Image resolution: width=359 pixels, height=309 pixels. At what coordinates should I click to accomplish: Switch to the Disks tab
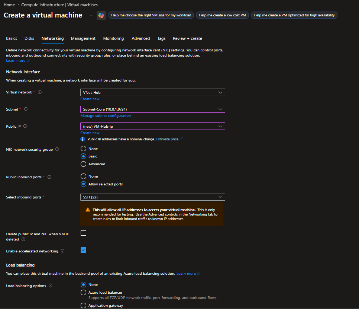[29, 38]
